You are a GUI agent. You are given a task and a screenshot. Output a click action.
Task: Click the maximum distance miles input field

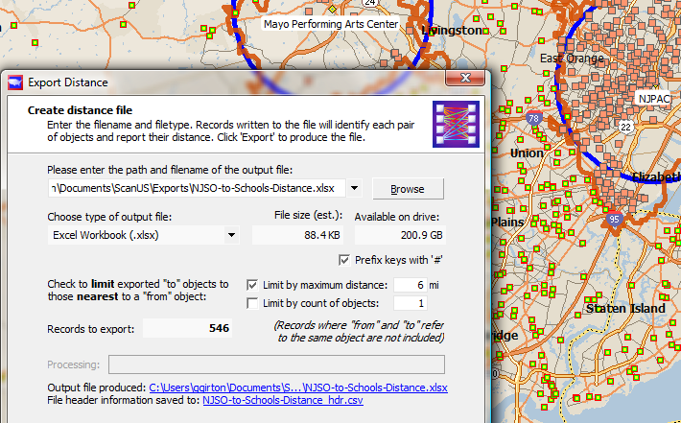click(408, 285)
